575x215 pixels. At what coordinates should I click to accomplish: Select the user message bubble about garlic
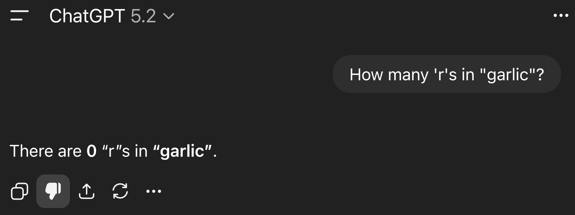point(446,74)
